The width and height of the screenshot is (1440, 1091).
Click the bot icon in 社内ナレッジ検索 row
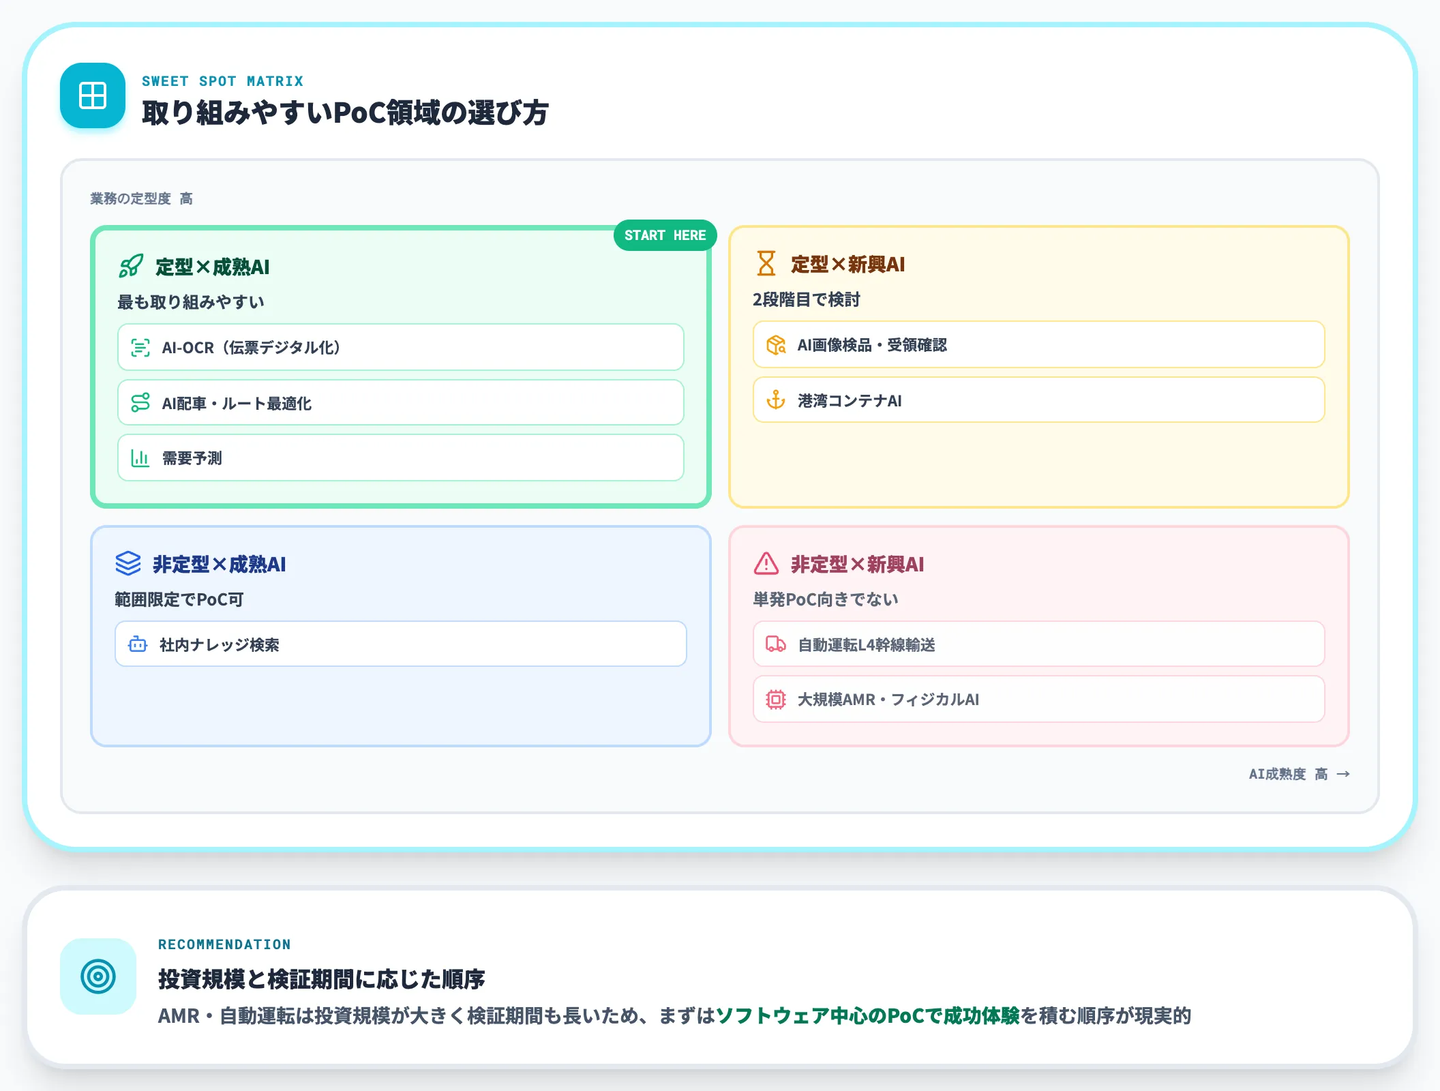138,644
